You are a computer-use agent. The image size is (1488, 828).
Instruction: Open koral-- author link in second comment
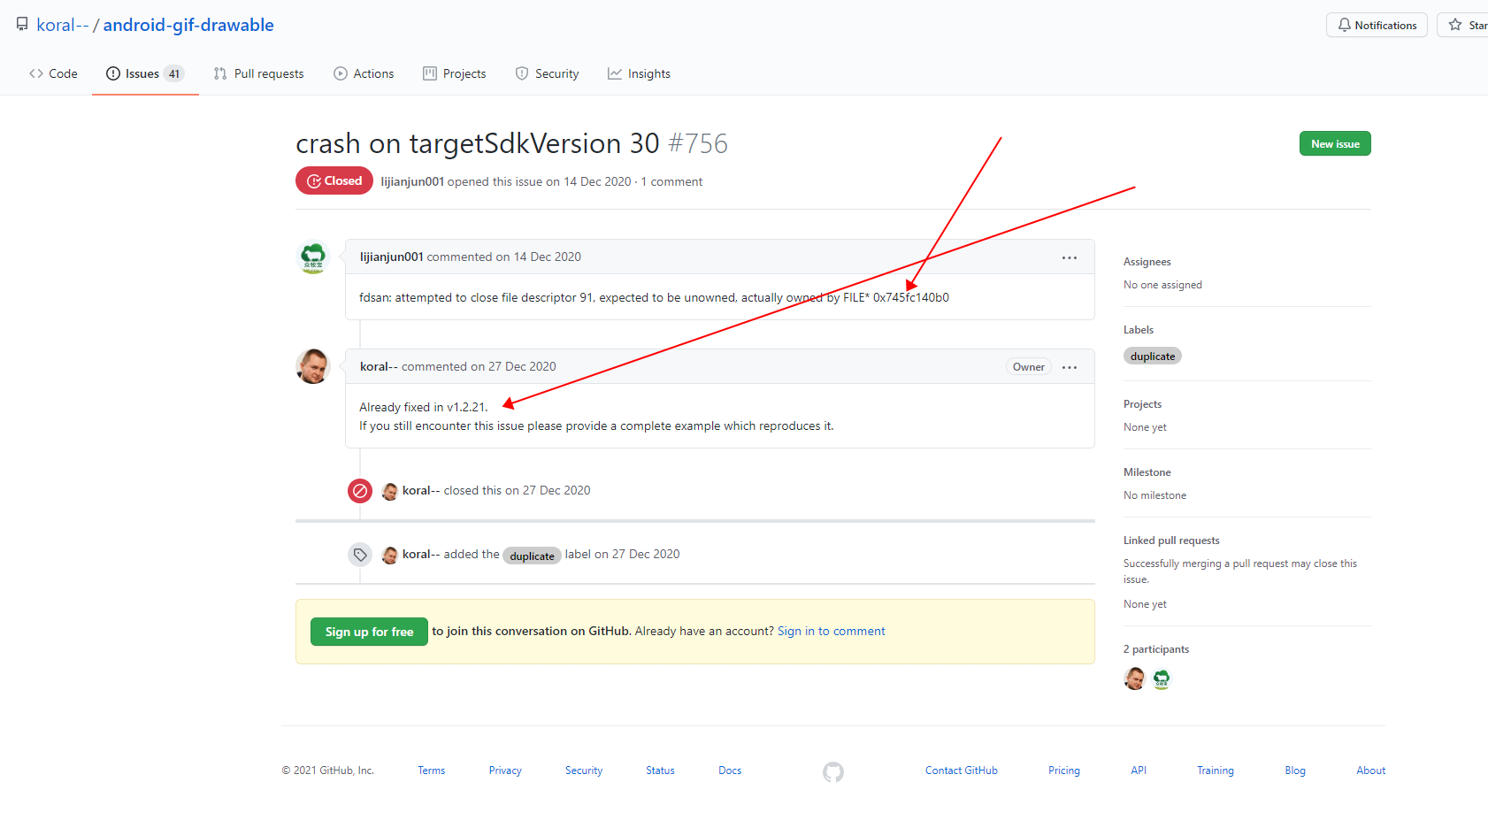(x=379, y=366)
